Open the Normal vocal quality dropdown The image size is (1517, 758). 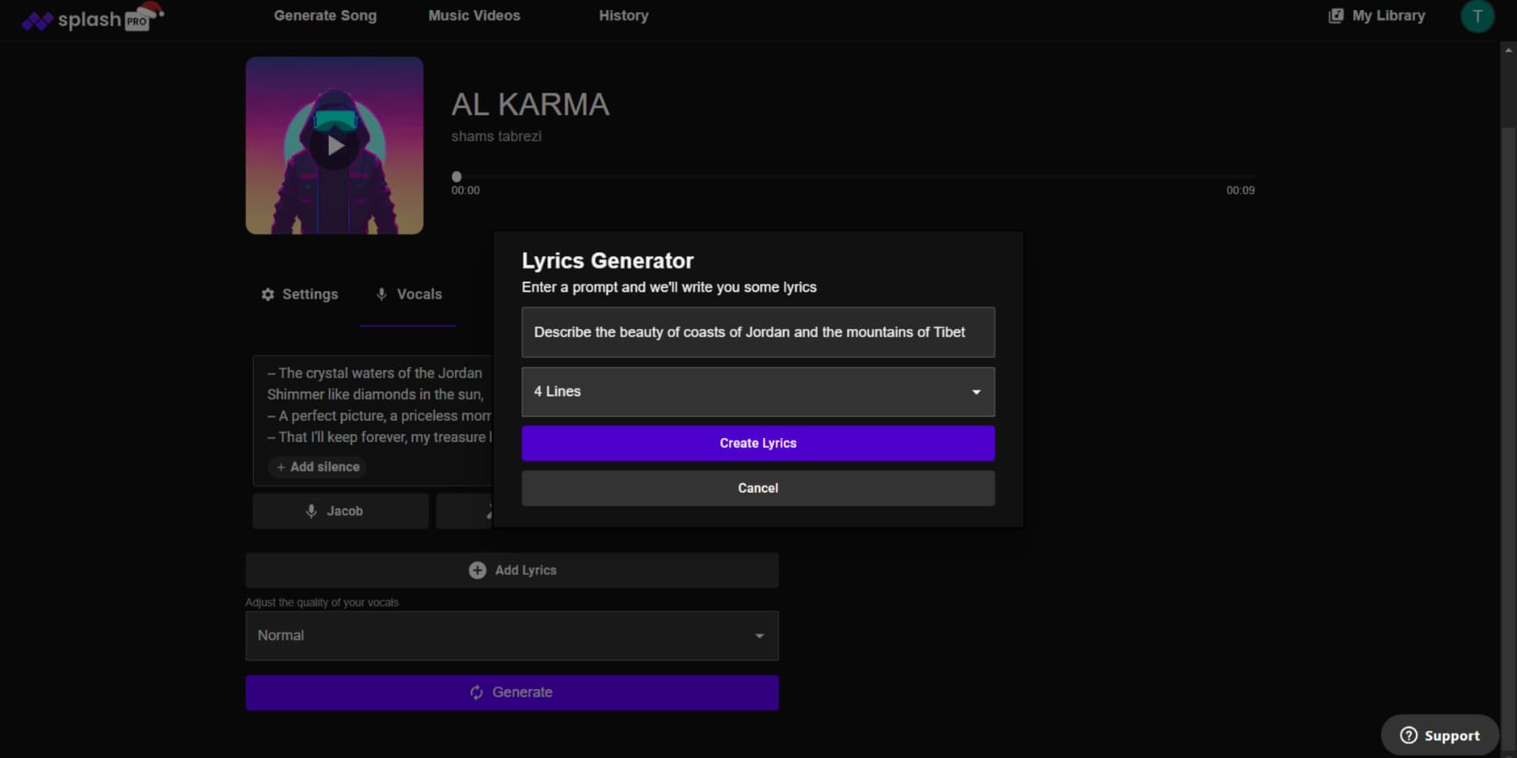tap(512, 636)
